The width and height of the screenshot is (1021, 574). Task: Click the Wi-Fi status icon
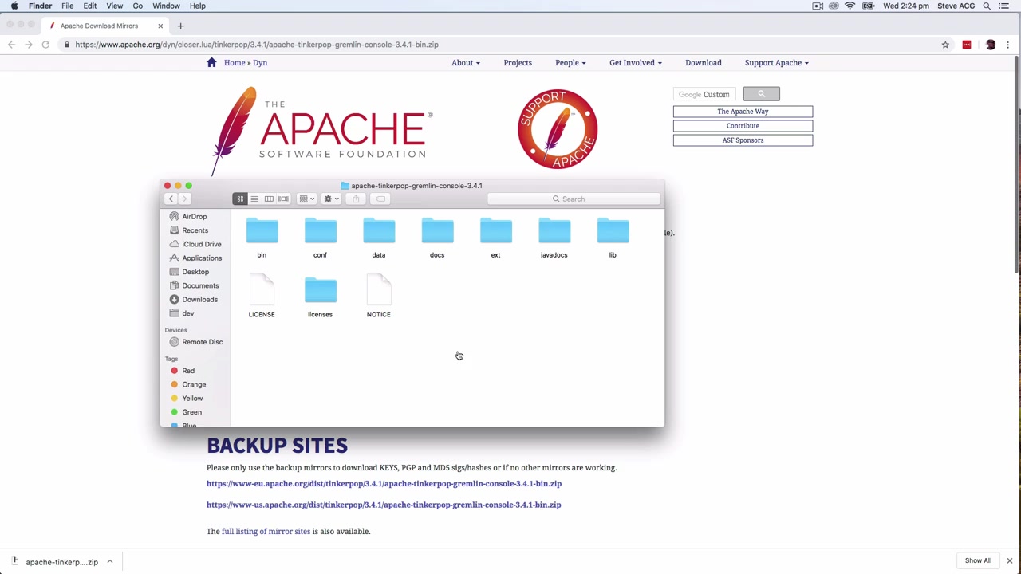[x=850, y=6]
